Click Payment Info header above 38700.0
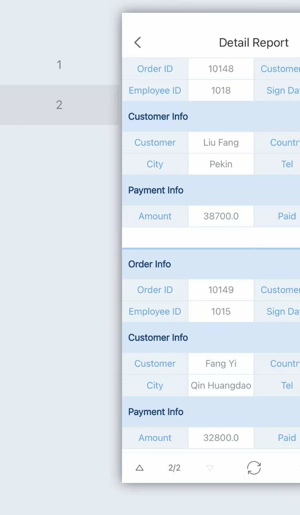300x515 pixels. [x=211, y=190]
